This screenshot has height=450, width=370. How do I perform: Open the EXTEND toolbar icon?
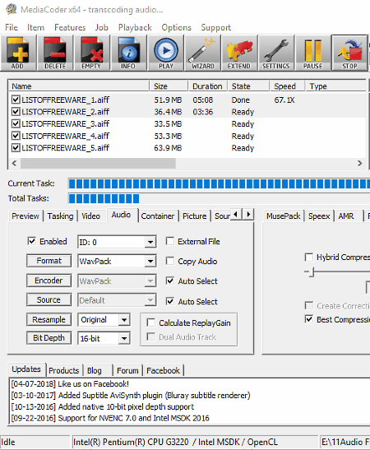point(239,53)
